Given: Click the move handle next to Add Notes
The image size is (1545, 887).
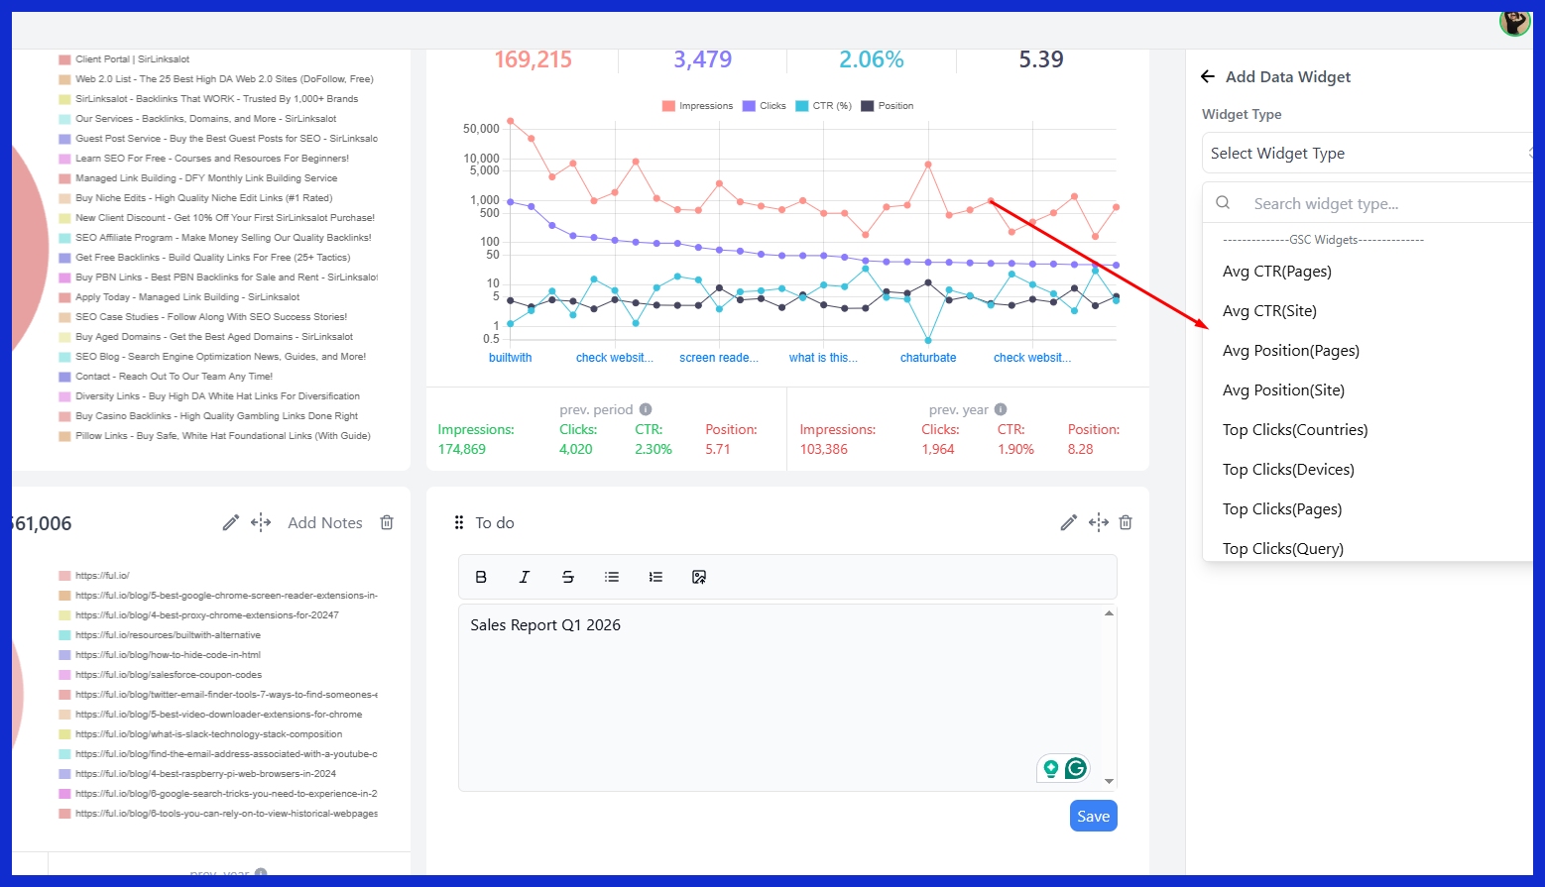Looking at the screenshot, I should pos(261,522).
